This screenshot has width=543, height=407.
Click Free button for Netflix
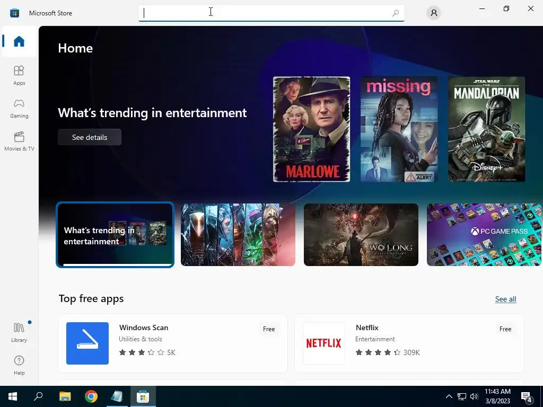click(x=505, y=329)
